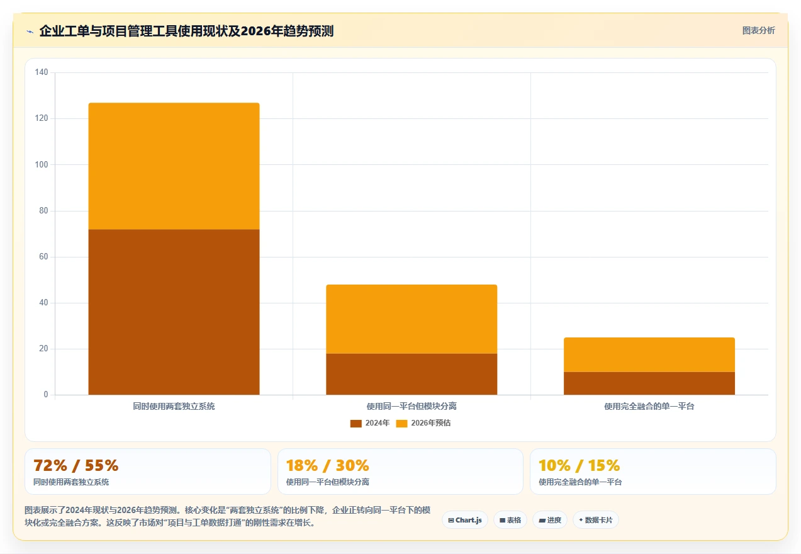Click the x-axis label 使用同一平台但模块分离
Screen dimensions: 801x554
[412, 407]
